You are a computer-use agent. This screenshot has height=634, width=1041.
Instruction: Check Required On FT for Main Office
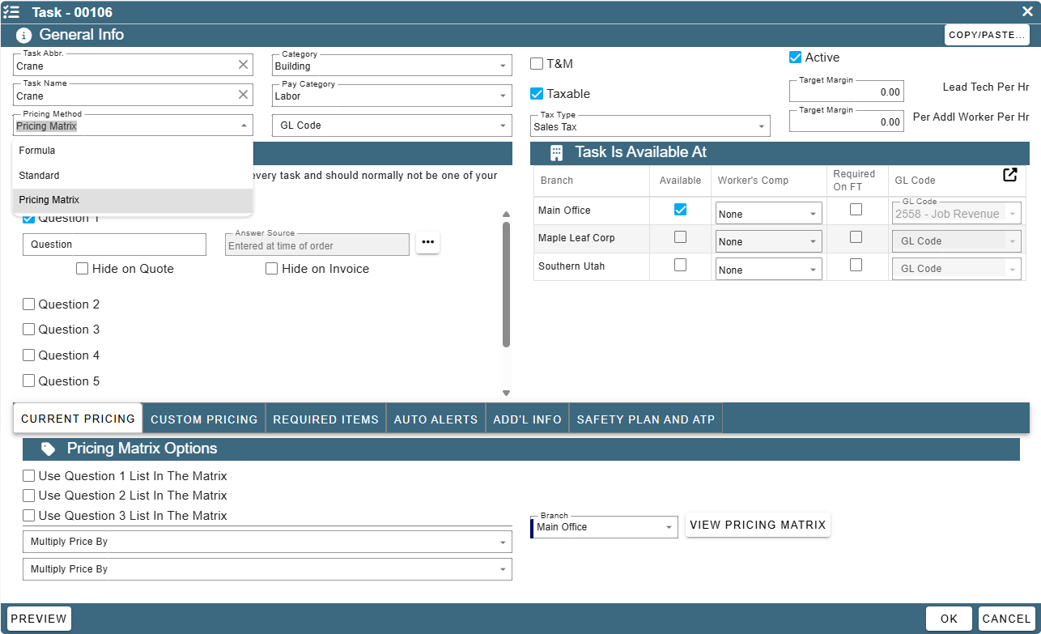[x=856, y=210]
